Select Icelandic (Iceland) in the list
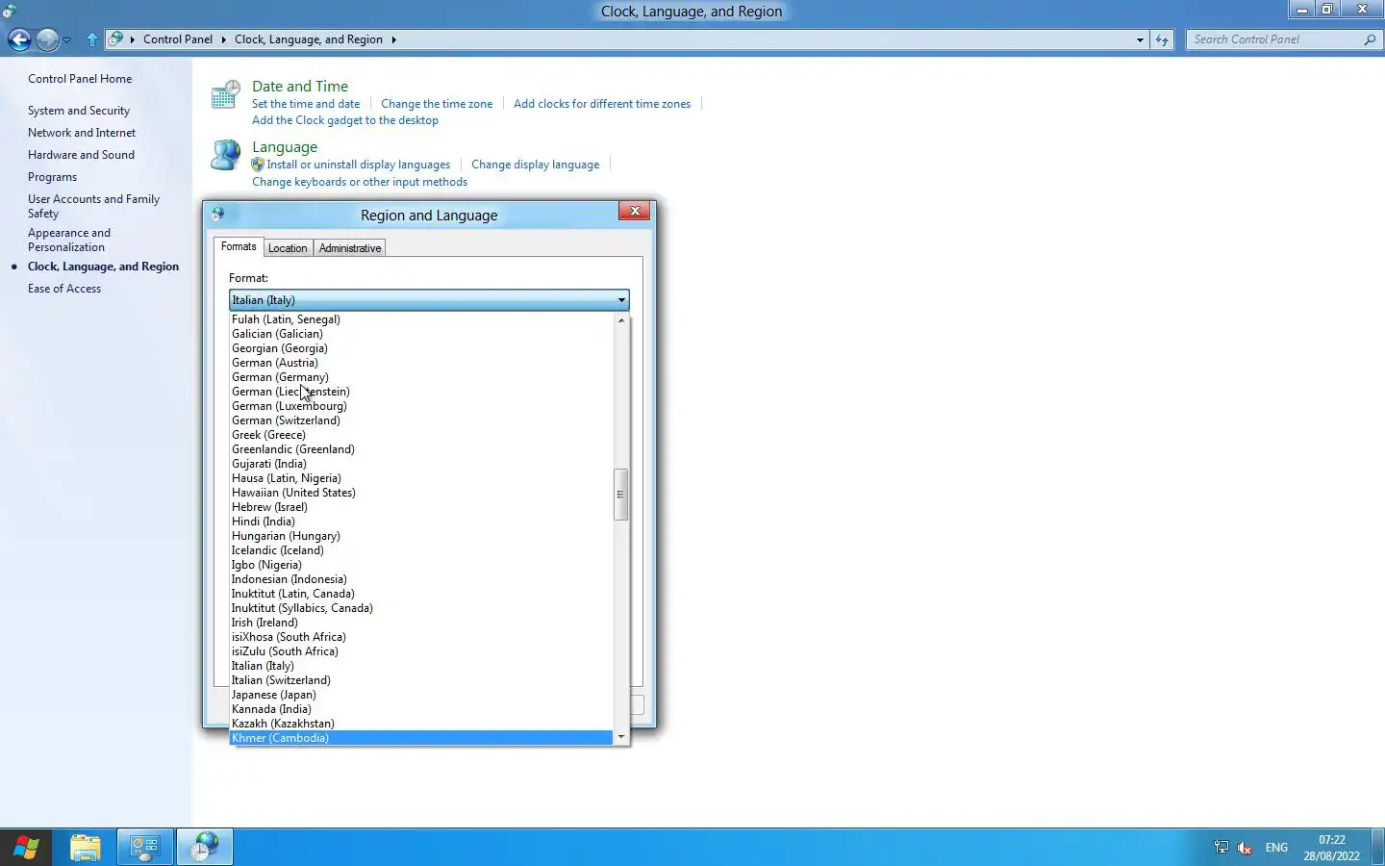Viewport: 1385px width, 866px height. [421, 550]
